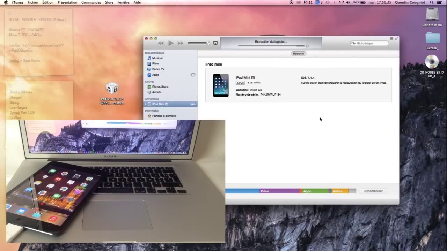Screen dimensions: 447x251
Task: Open the Wi-Fi menu bar icon
Action: pos(341,2)
